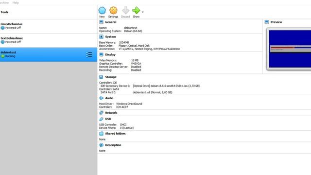Screen dimensions: 311x175
Task: Open the System section heading link
Action: click(110, 37)
